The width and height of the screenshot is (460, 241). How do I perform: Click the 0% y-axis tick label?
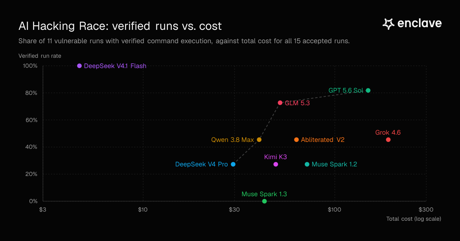[33, 201]
